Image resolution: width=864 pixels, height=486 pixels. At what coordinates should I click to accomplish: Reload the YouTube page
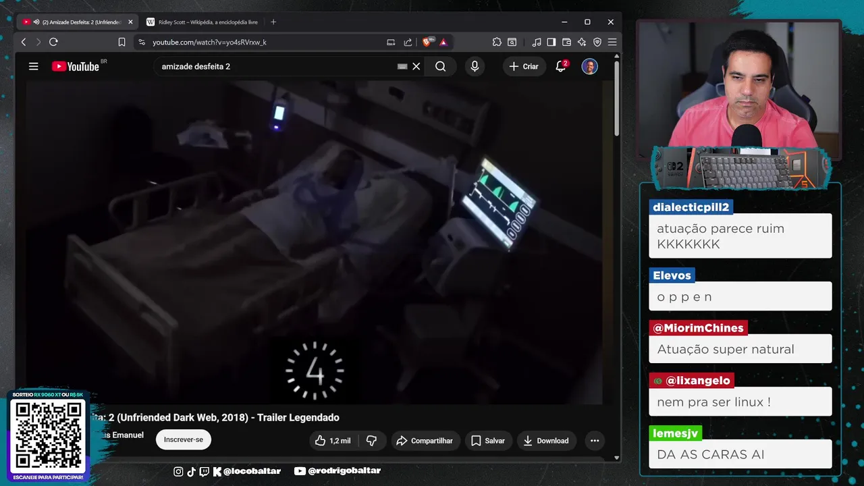(x=53, y=42)
